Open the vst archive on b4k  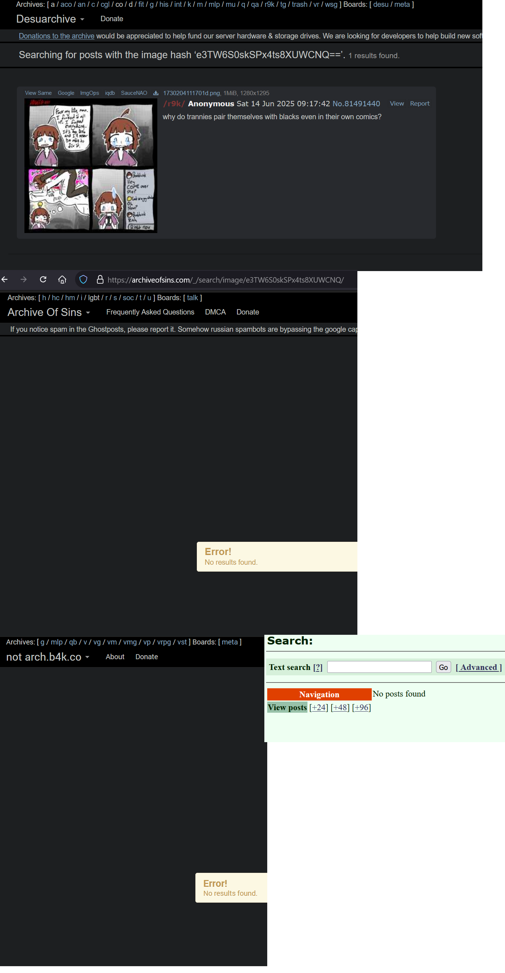[182, 642]
